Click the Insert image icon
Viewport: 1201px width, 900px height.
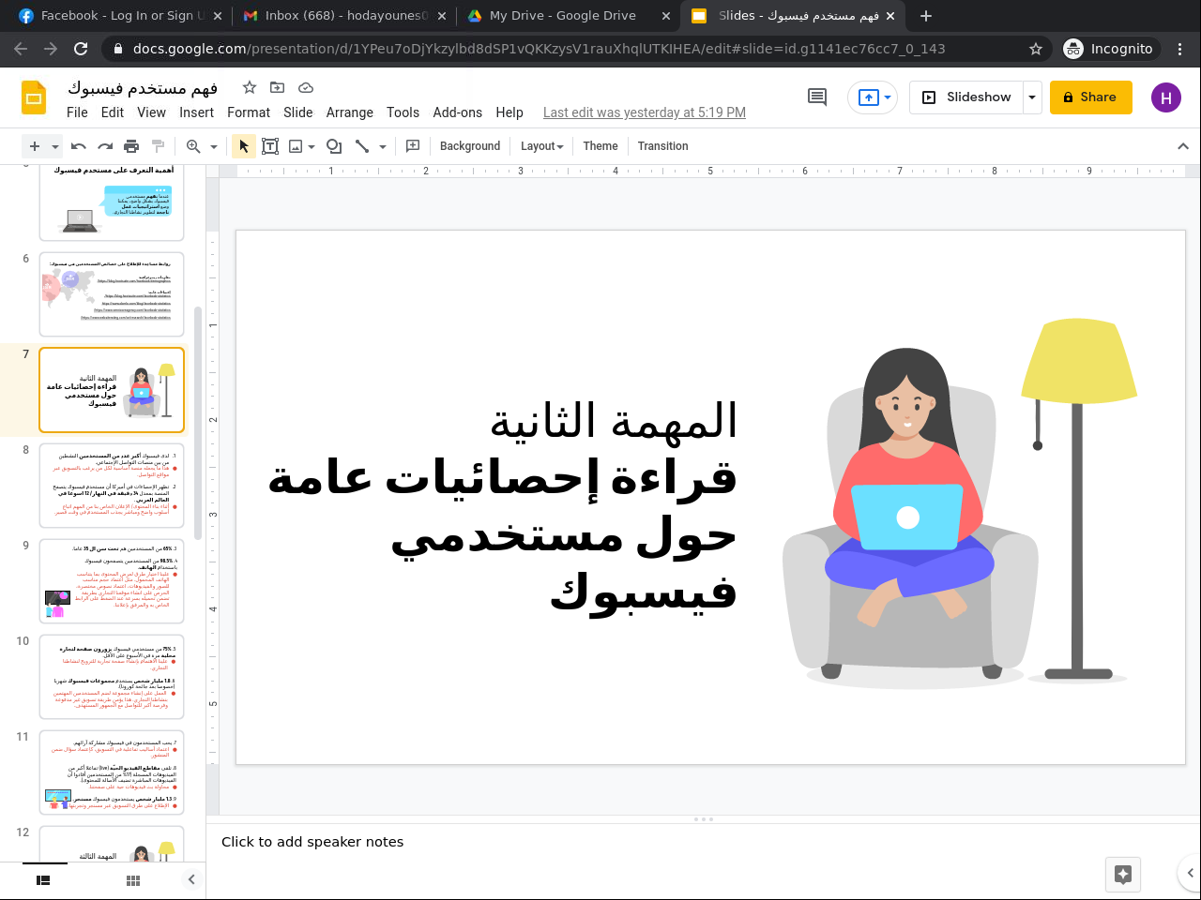pyautogui.click(x=296, y=146)
